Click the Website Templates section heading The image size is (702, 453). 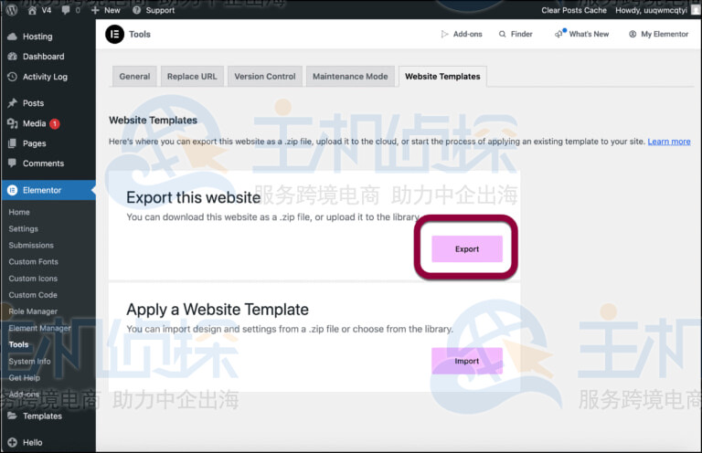[154, 120]
